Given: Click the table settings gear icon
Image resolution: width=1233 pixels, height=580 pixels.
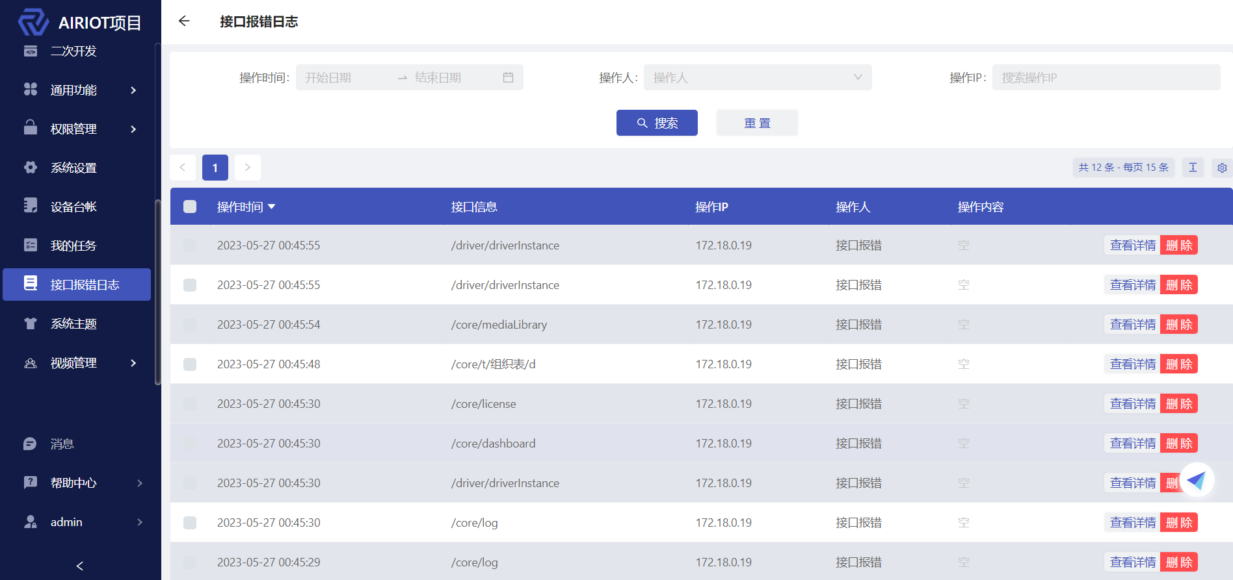Looking at the screenshot, I should 1222,168.
